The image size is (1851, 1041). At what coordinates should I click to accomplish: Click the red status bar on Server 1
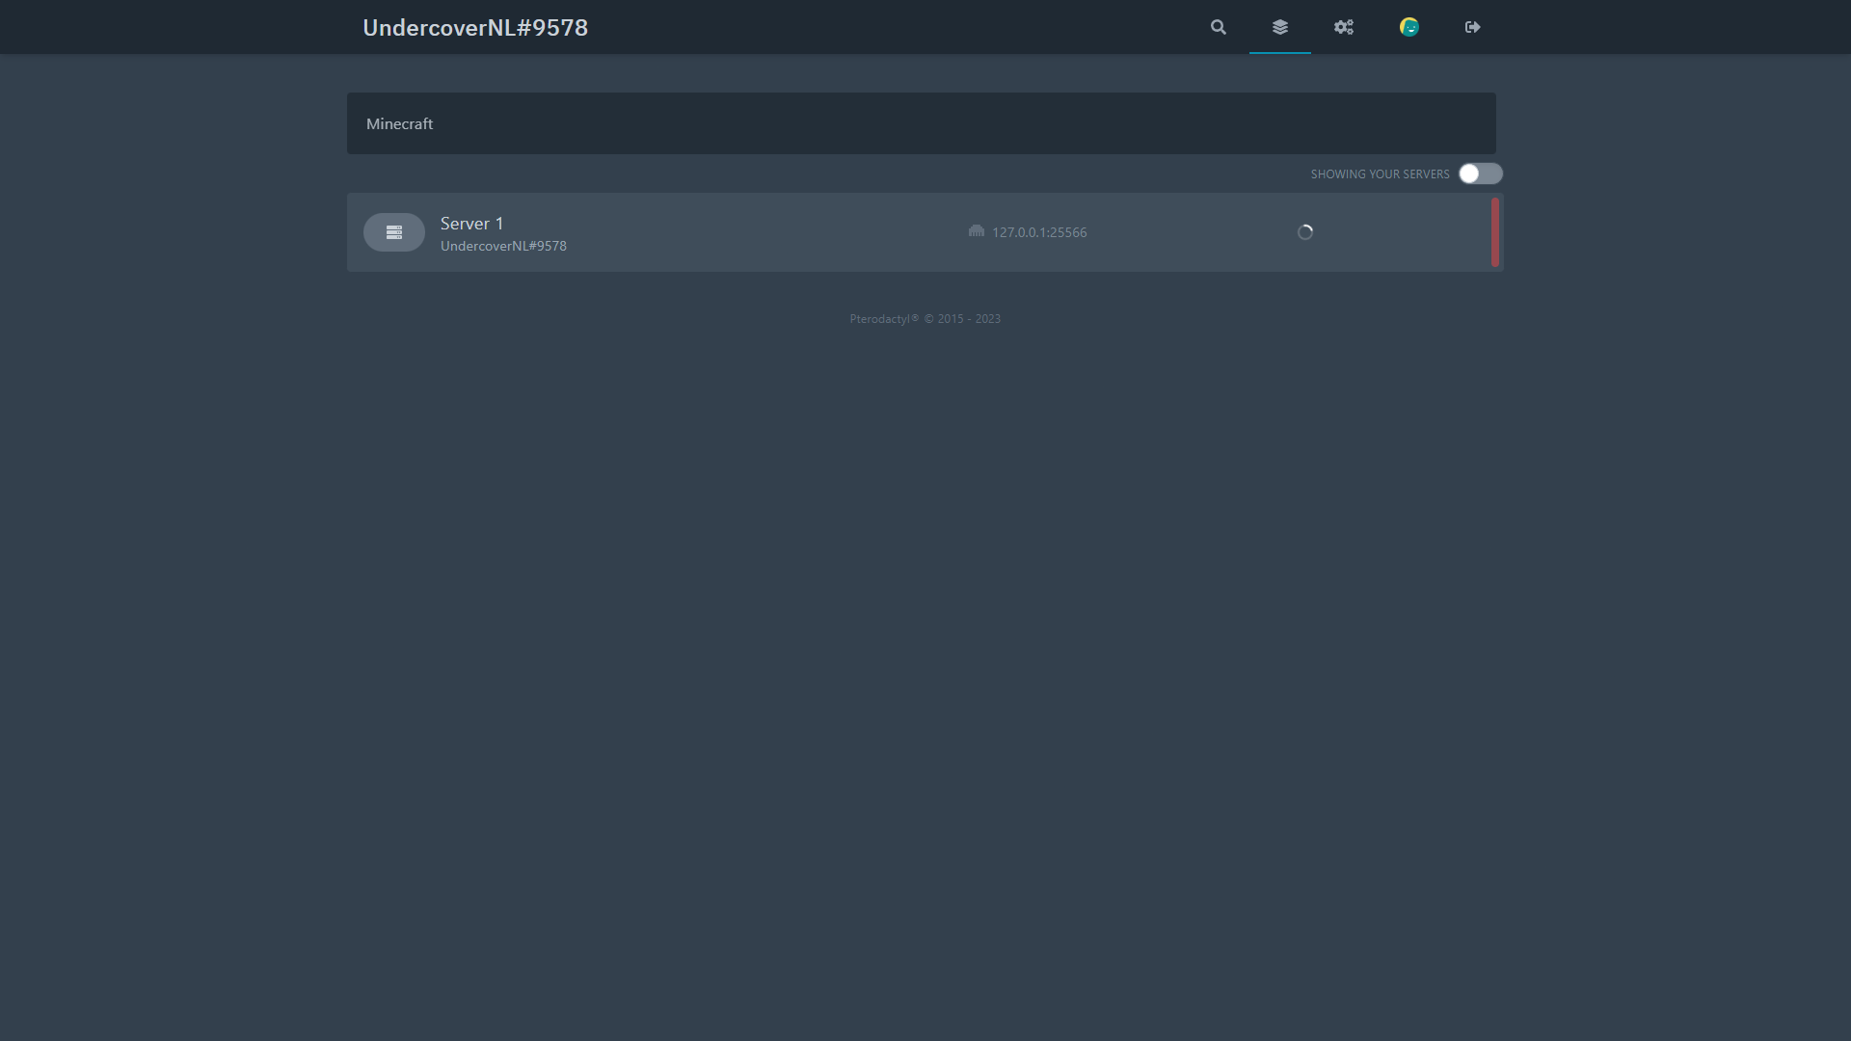point(1494,232)
